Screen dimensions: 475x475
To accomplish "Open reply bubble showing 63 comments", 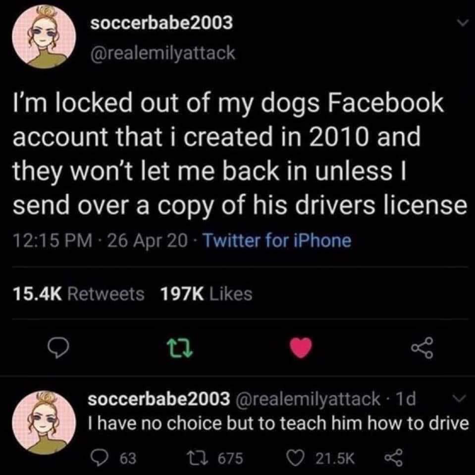I will pyautogui.click(x=113, y=458).
